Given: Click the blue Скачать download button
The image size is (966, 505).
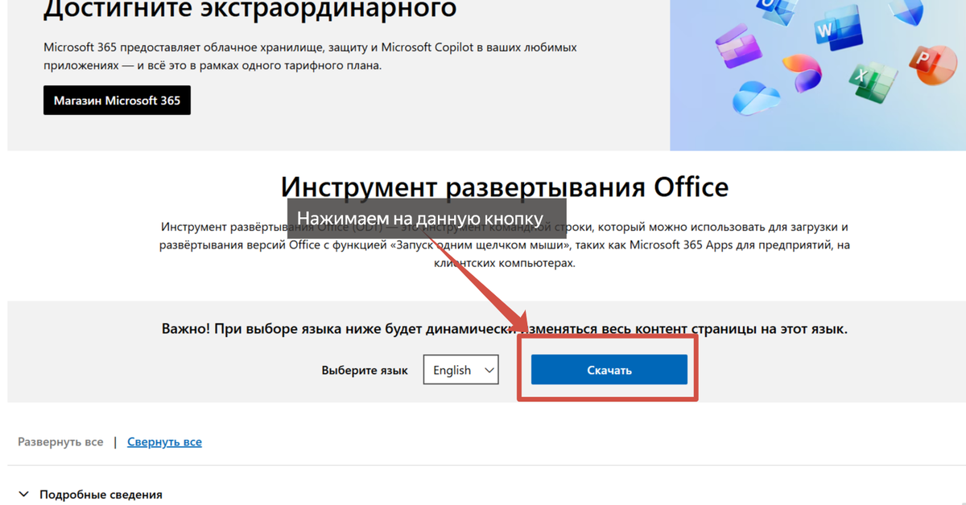Looking at the screenshot, I should (x=609, y=370).
